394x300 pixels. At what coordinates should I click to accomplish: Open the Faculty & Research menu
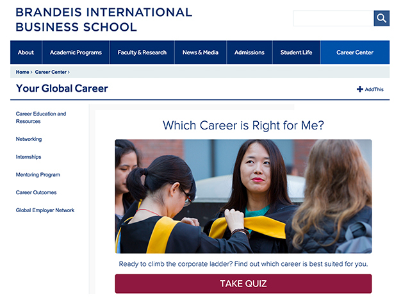[x=142, y=53]
